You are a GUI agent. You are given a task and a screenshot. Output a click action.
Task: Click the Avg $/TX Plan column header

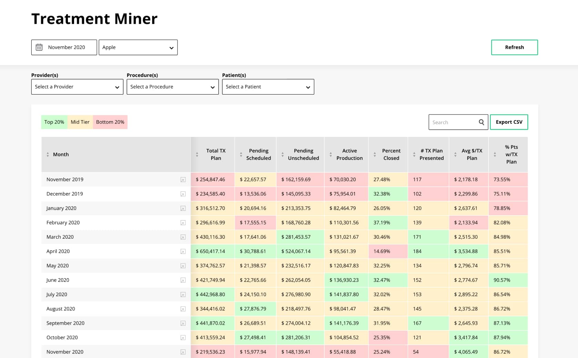click(x=471, y=154)
